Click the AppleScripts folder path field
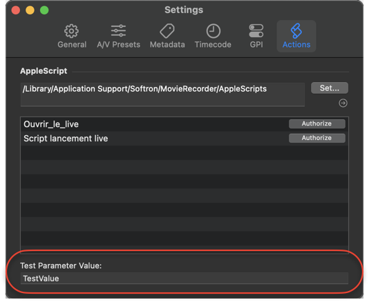This screenshot has height=302, width=369. click(x=162, y=94)
